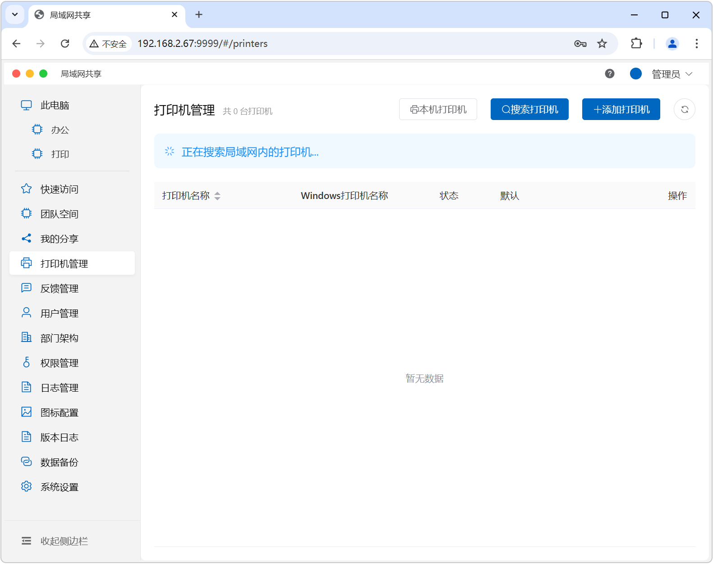Click the blue 管理员 avatar circle

coord(636,74)
